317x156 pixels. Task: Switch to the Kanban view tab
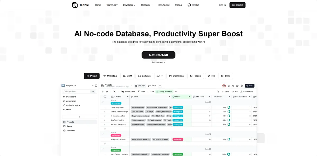(152, 86)
